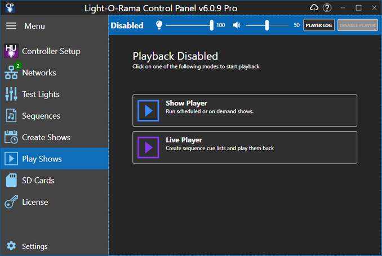Click the Control Panel app logo
The width and height of the screenshot is (382, 256).
(x=10, y=8)
